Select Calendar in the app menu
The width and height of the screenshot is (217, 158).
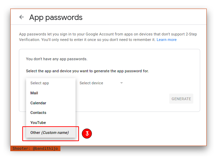pos(38,103)
